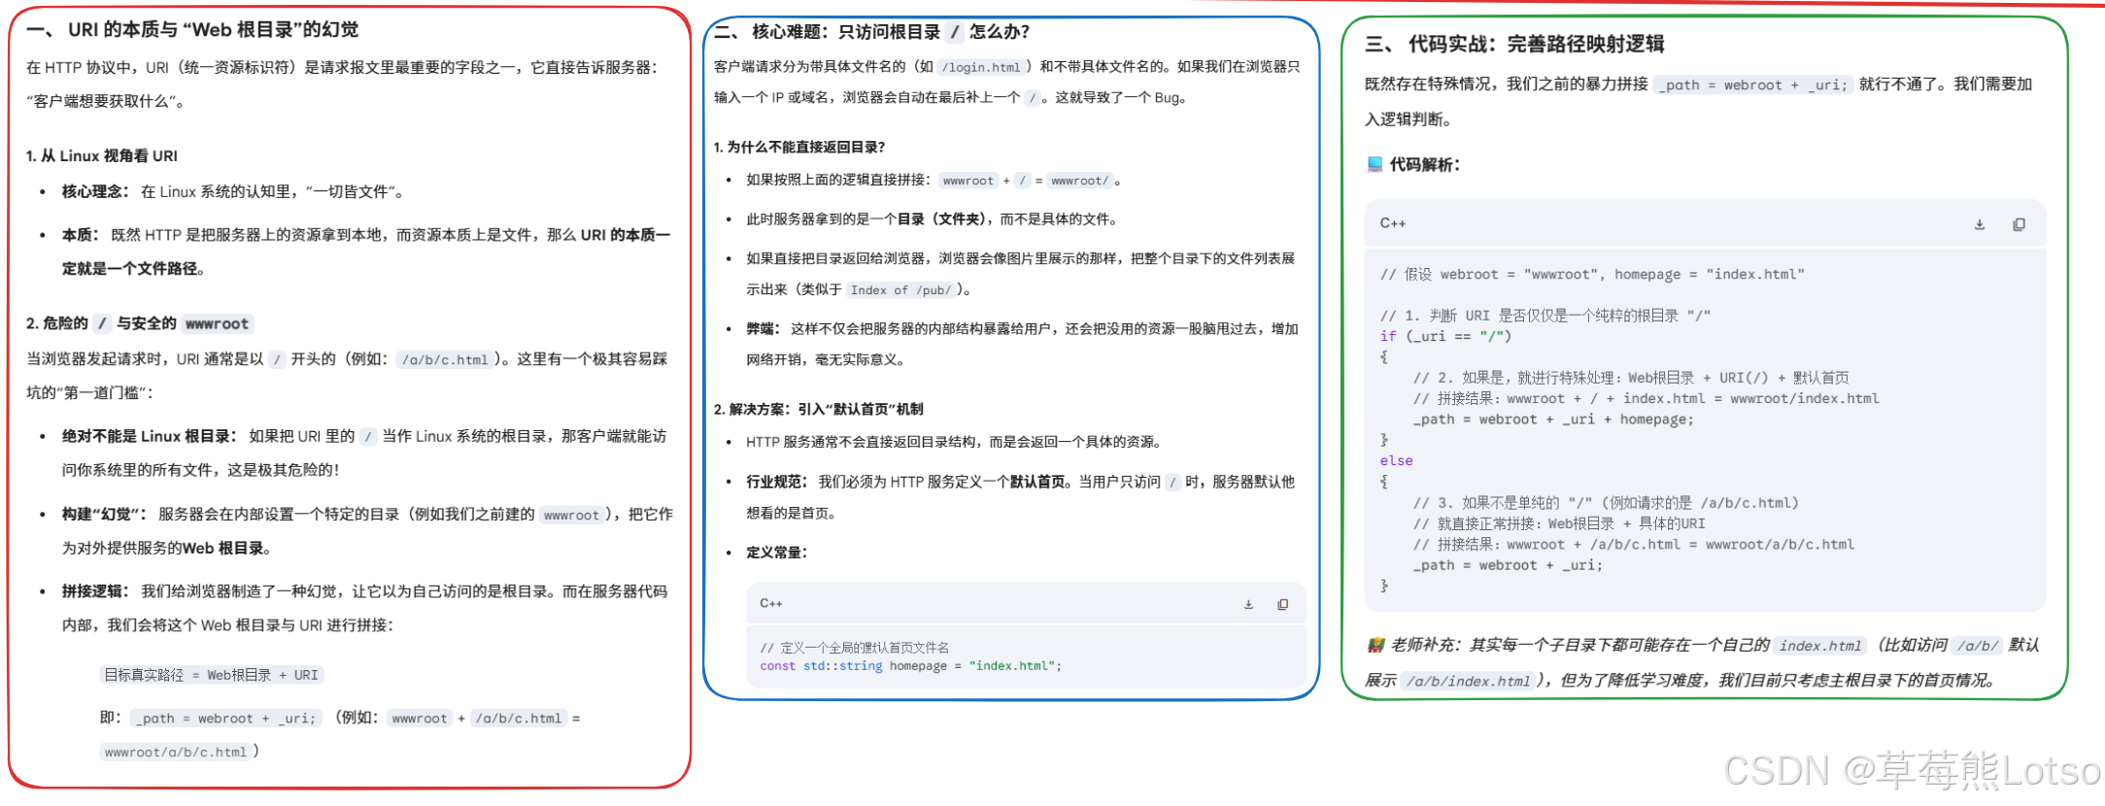Click the books emoji before 老师补充
Image resolution: width=2105 pixels, height=806 pixels.
pyautogui.click(x=1375, y=645)
